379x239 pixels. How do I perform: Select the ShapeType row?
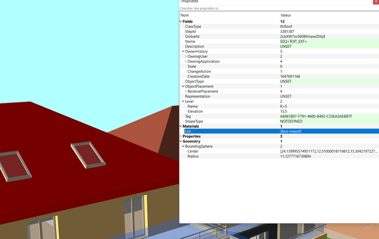click(279, 122)
